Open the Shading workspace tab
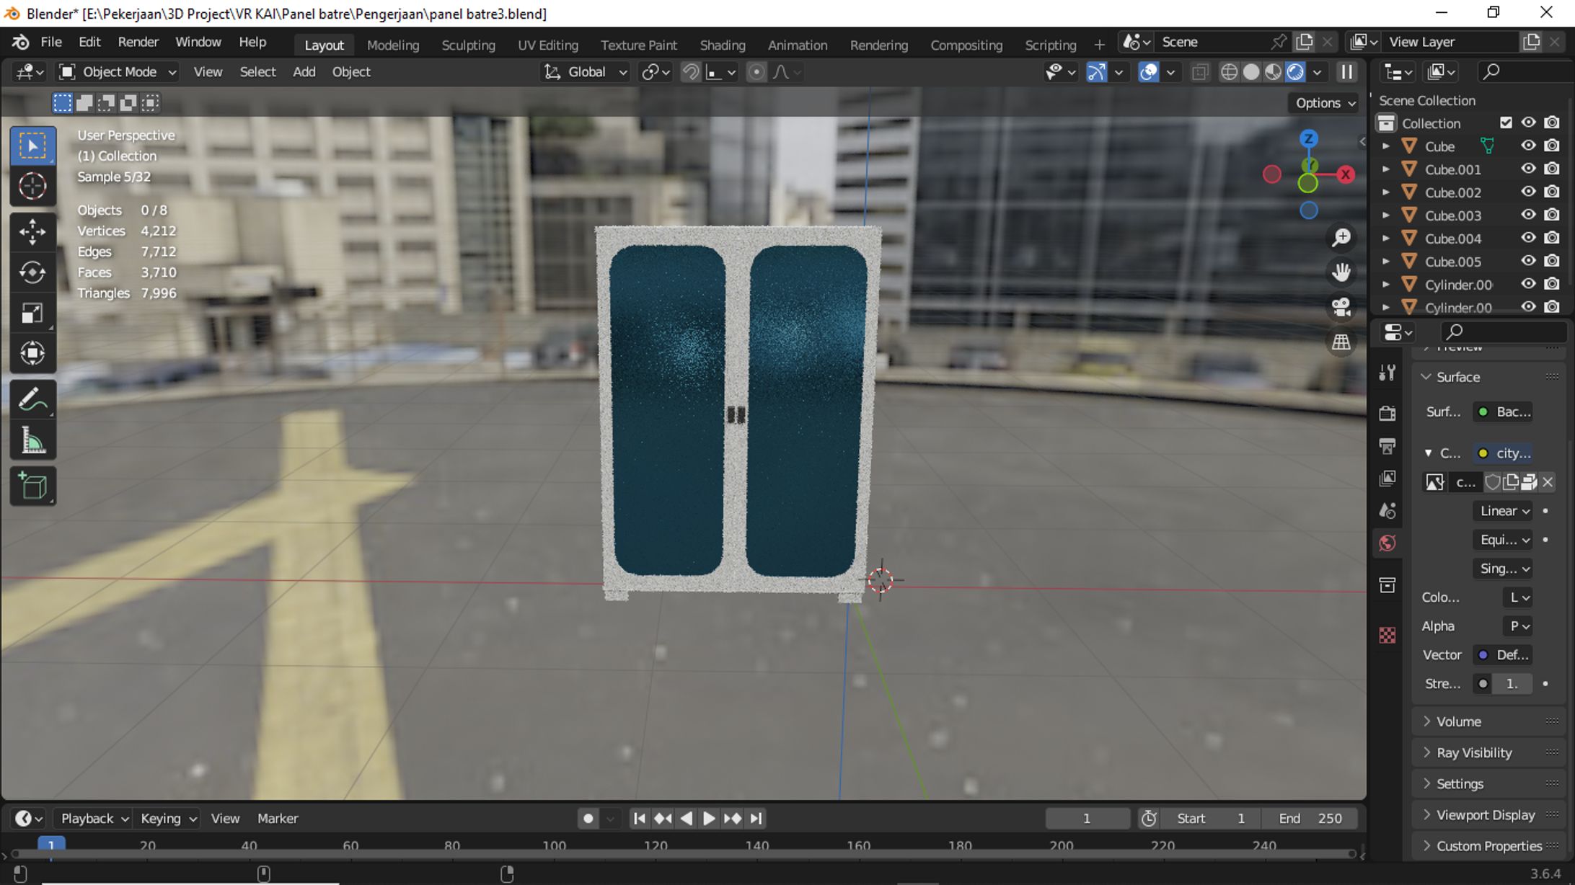Viewport: 1575px width, 885px height. (722, 45)
